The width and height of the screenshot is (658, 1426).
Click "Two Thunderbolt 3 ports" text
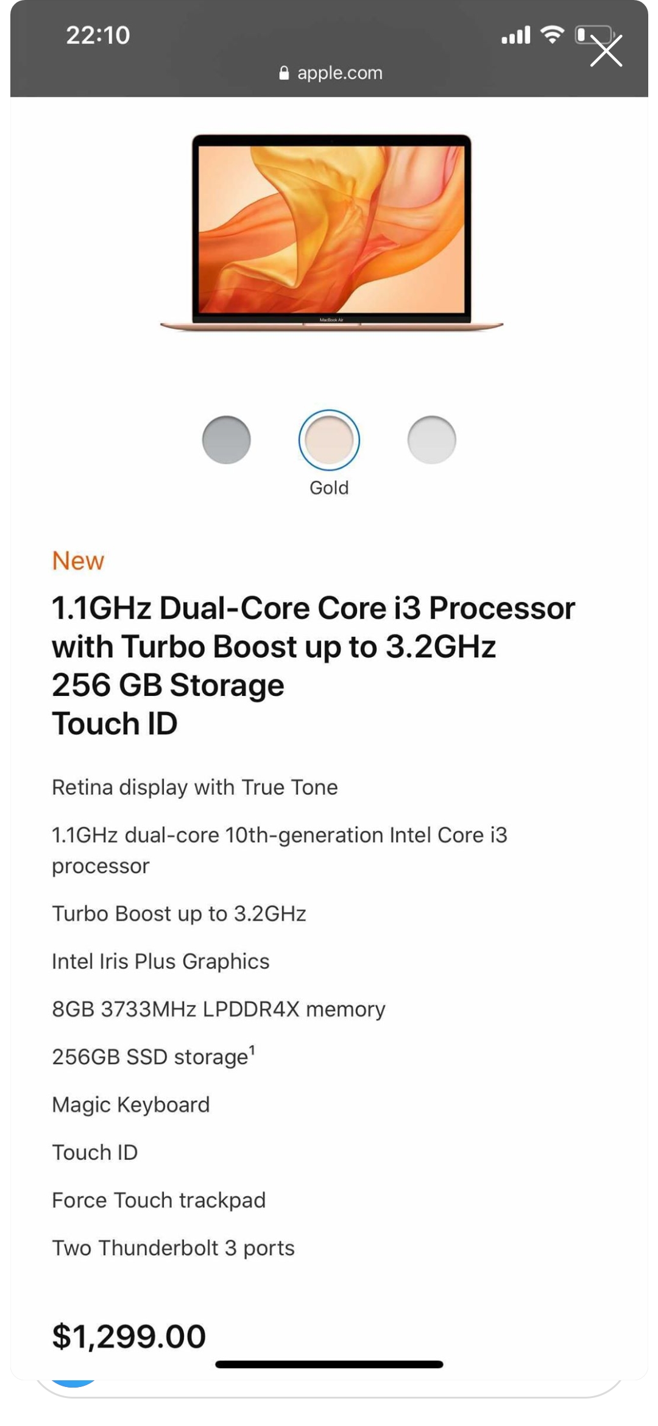[173, 1247]
